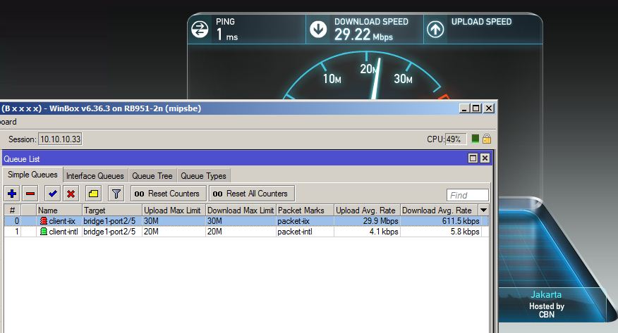
Task: Click the 611.5 kbps download rate cell
Action: tap(441, 221)
